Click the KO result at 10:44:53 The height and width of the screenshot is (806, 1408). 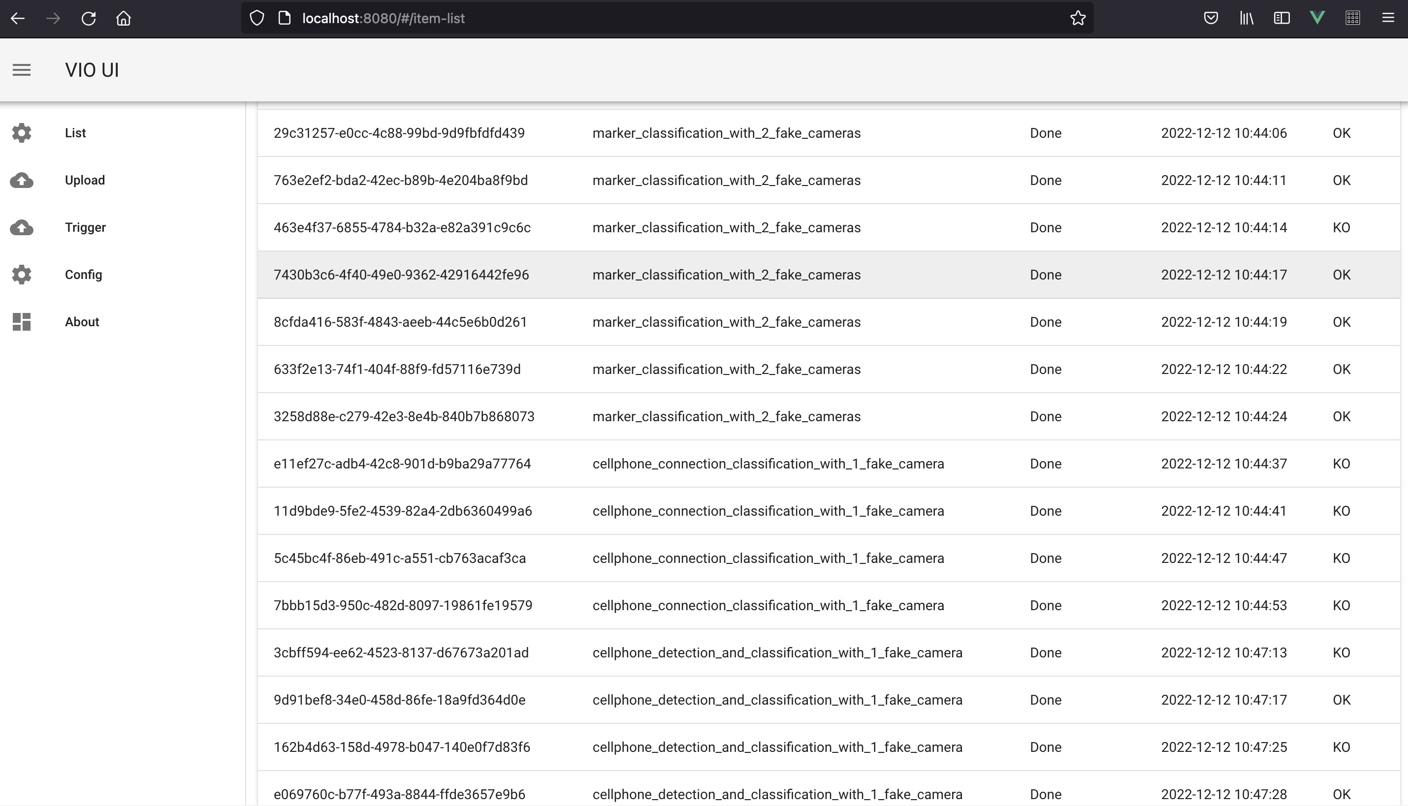(1341, 605)
